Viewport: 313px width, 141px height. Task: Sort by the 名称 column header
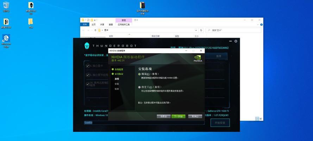(x=111, y=36)
